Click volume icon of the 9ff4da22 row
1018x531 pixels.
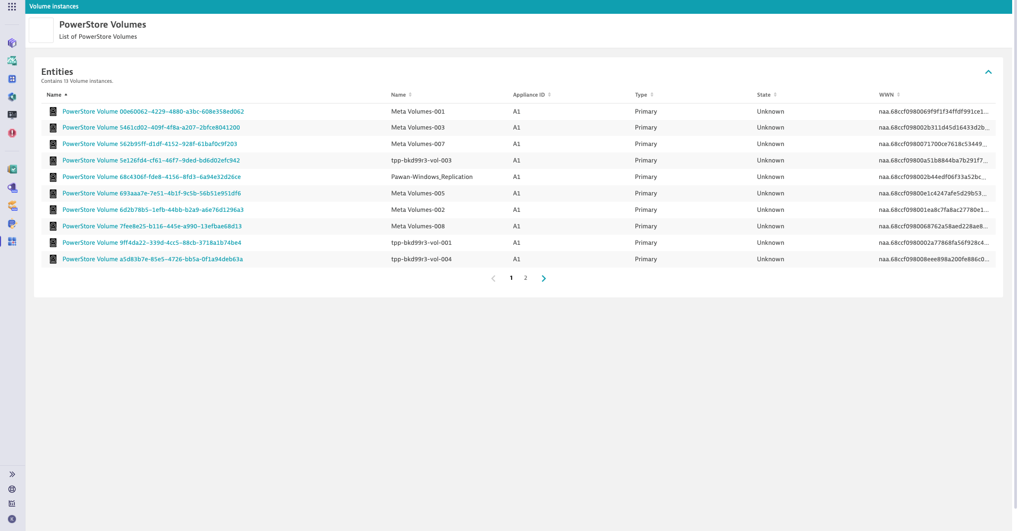53,243
